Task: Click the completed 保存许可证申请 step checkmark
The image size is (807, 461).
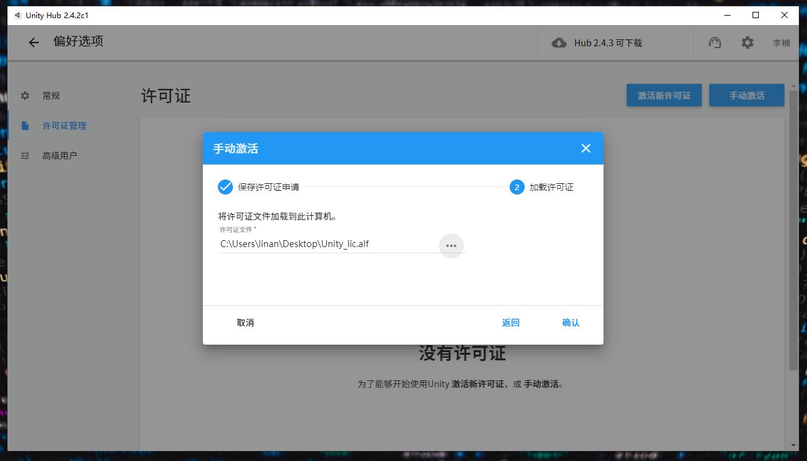Action: pos(226,186)
